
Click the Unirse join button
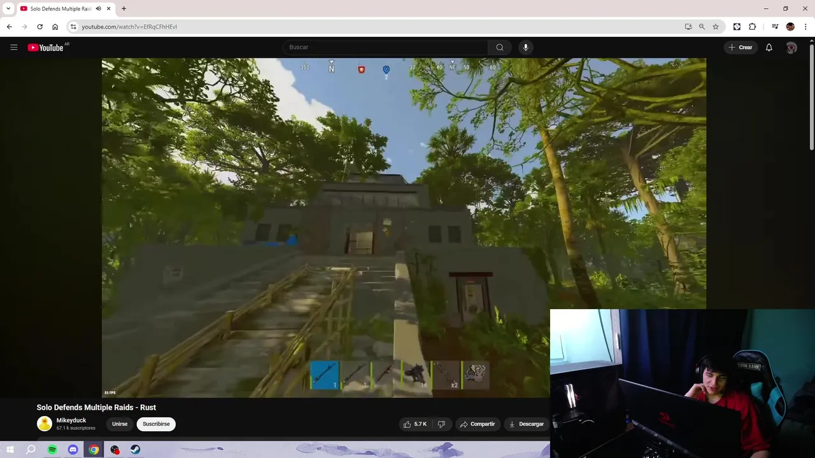click(x=120, y=424)
